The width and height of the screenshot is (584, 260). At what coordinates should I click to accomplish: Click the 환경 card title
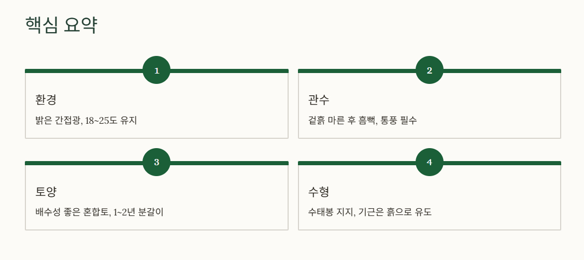click(x=46, y=100)
